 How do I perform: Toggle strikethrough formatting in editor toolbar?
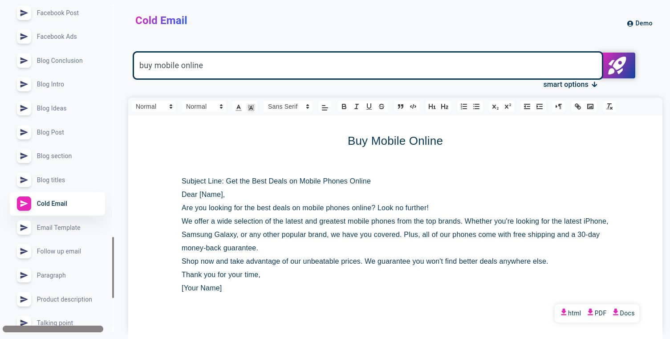381,106
